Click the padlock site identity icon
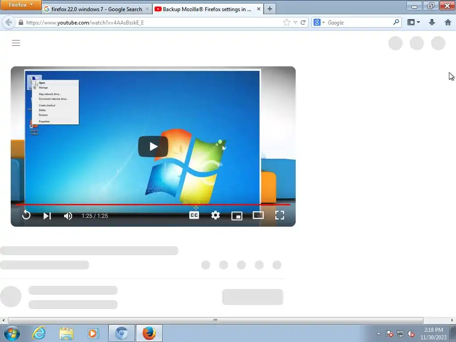The height and width of the screenshot is (342, 456). click(20, 22)
